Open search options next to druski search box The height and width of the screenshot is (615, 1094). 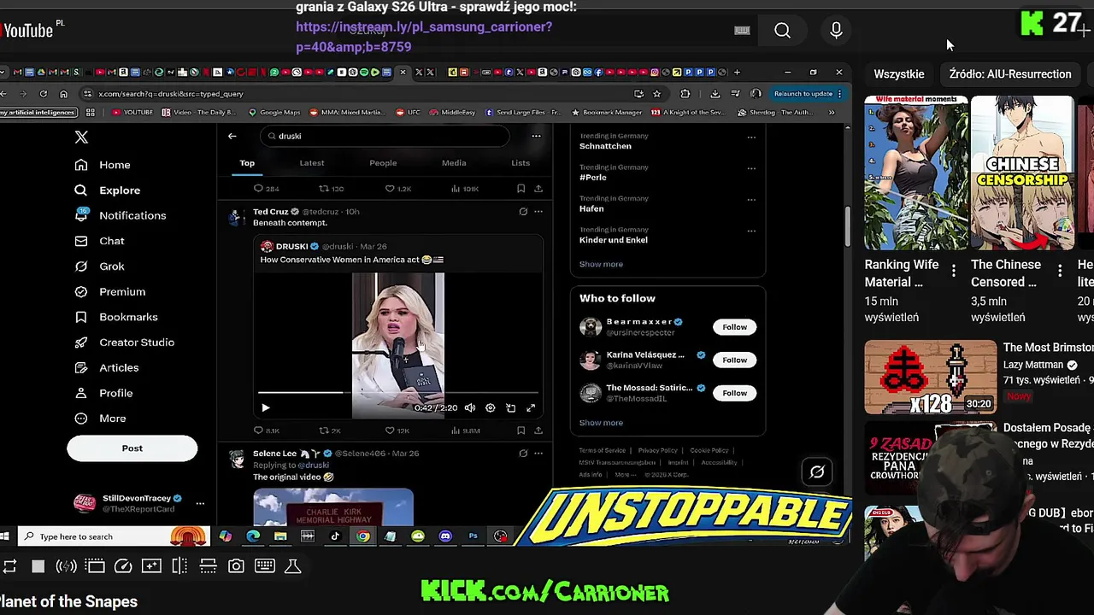coord(536,136)
